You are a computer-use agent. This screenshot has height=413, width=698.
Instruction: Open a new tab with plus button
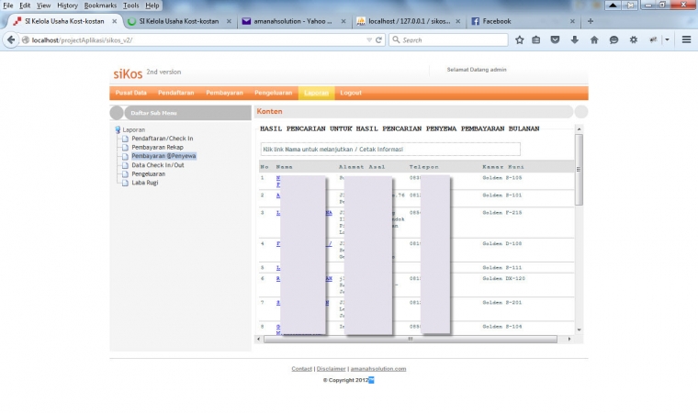(590, 21)
